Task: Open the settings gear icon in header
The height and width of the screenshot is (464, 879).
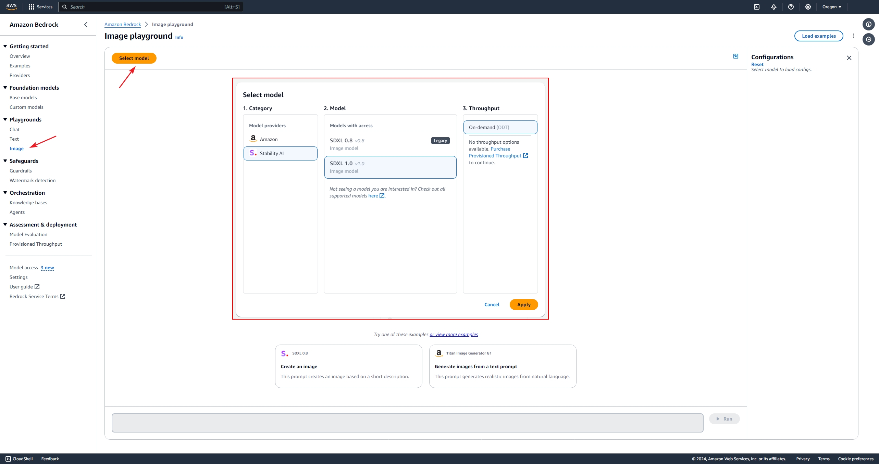Action: (808, 7)
